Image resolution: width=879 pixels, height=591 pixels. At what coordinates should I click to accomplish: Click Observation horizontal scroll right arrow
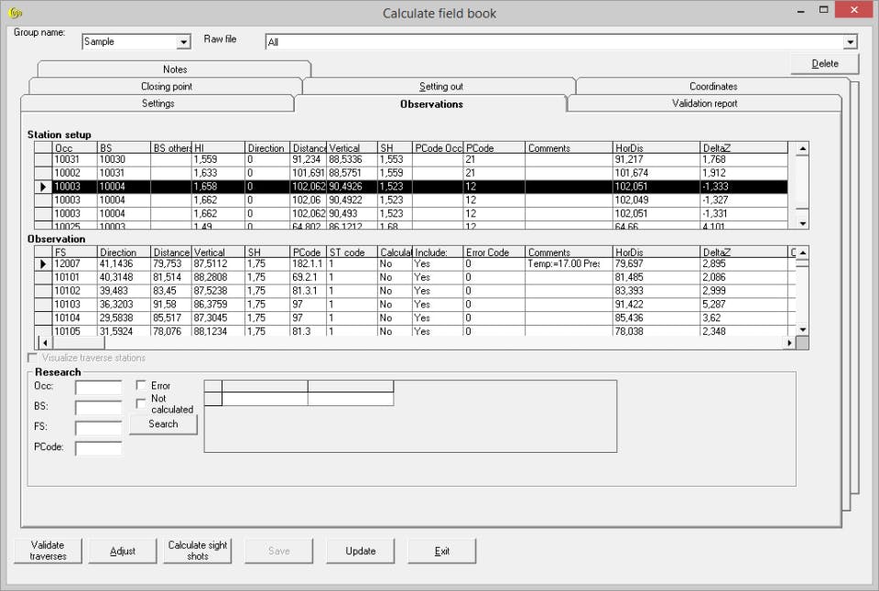pyautogui.click(x=789, y=342)
